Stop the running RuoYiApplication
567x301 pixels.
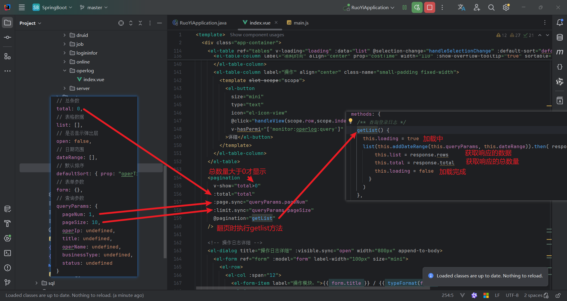click(430, 7)
